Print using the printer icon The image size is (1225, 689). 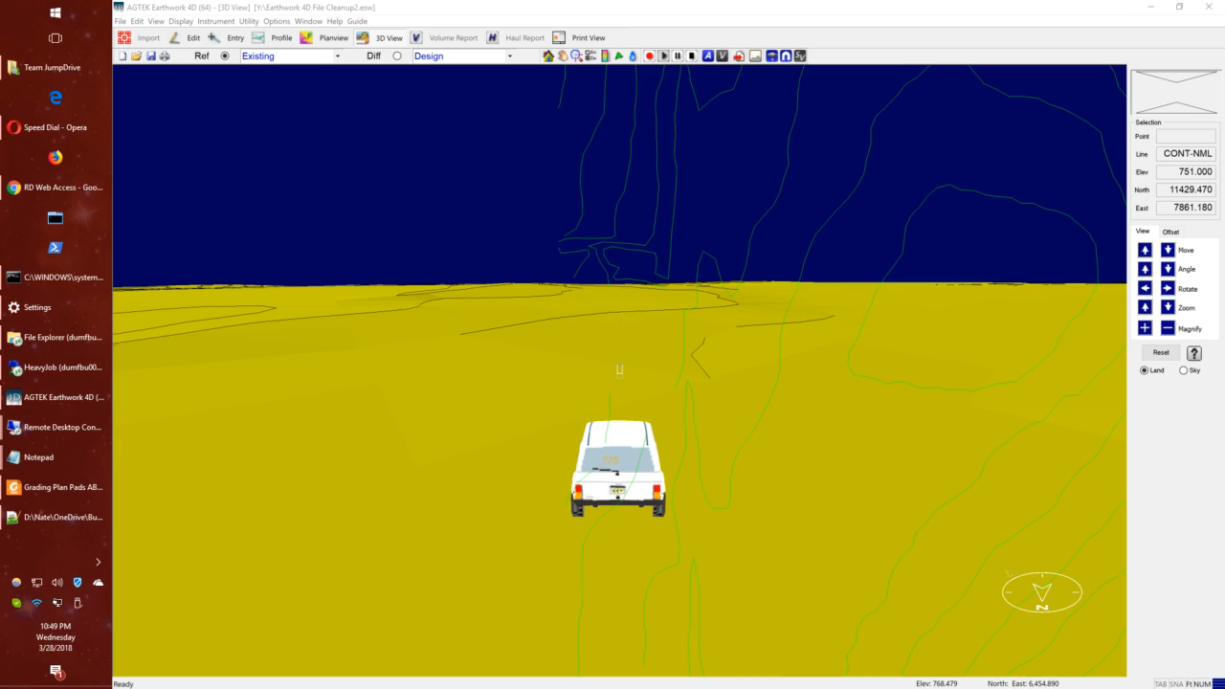pos(165,56)
